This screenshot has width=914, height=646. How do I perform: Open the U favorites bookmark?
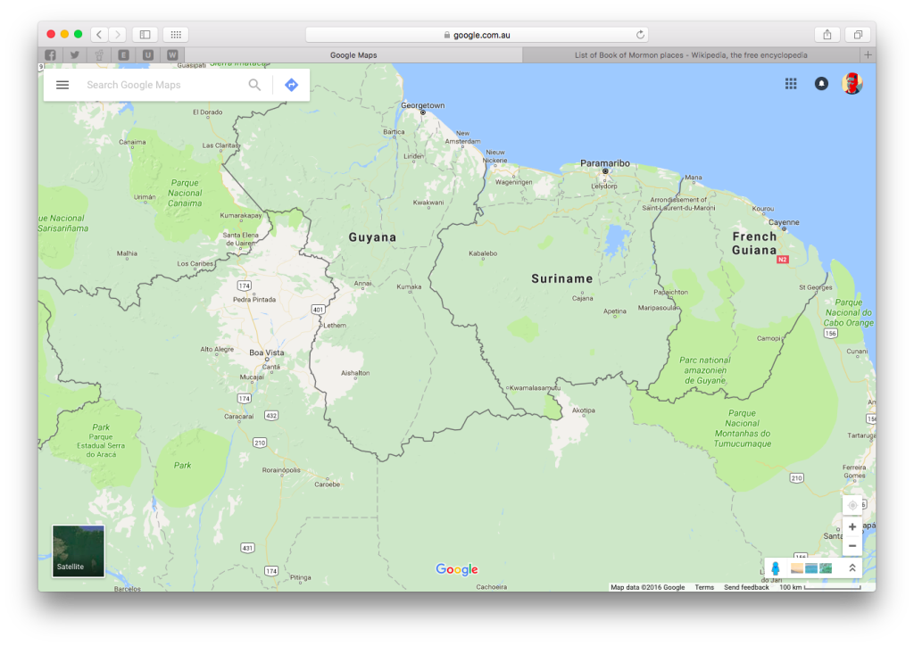pyautogui.click(x=148, y=55)
